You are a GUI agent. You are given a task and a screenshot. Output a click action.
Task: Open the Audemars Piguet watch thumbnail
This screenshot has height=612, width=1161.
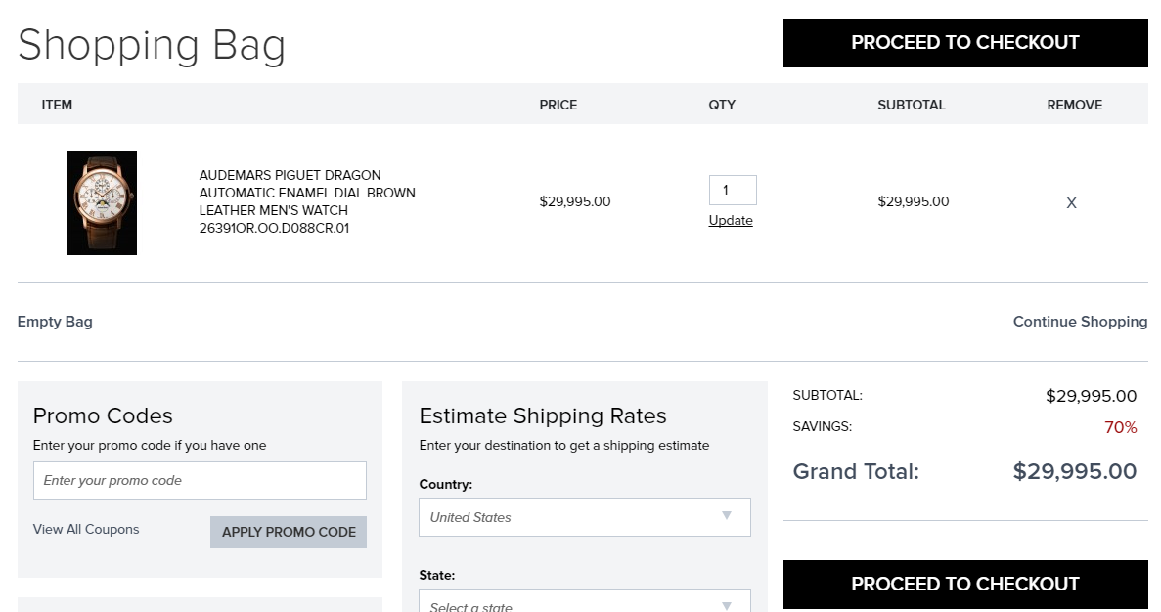(102, 202)
